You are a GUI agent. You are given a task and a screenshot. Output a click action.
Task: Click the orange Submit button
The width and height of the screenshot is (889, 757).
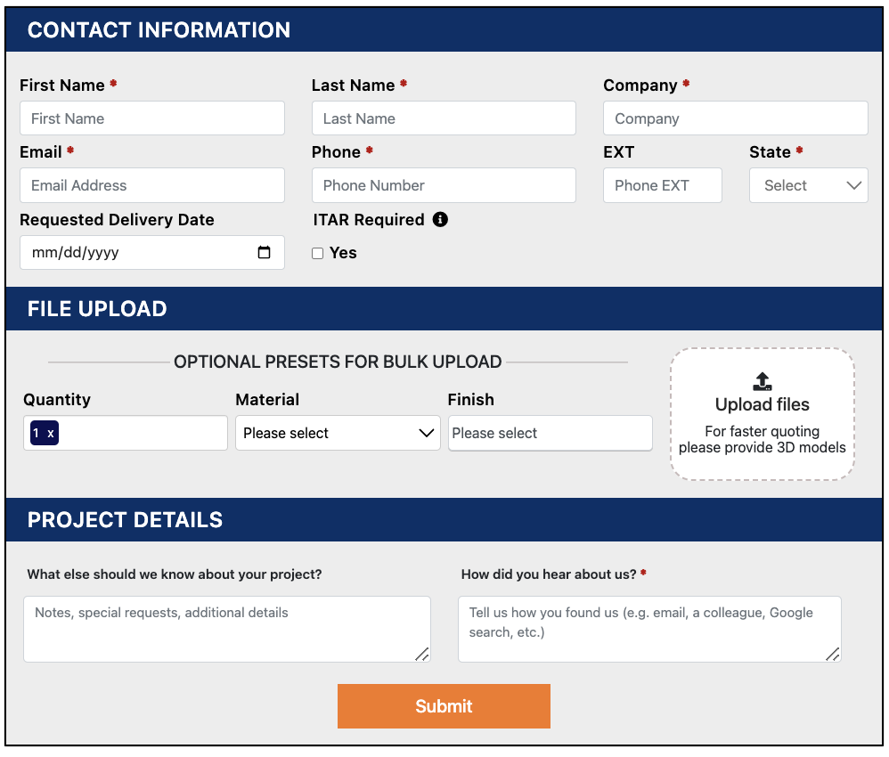[x=444, y=706]
